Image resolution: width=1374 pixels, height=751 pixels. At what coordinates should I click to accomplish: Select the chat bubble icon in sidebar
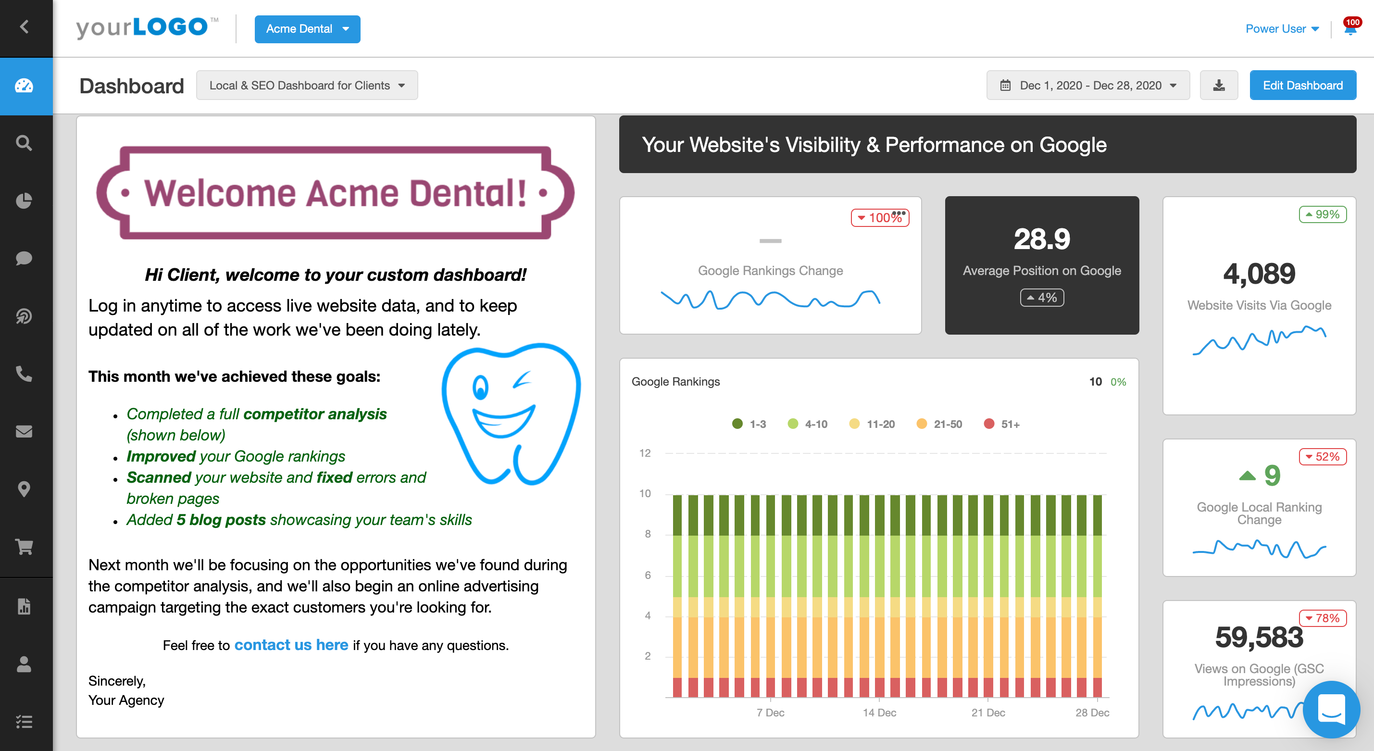pos(25,259)
